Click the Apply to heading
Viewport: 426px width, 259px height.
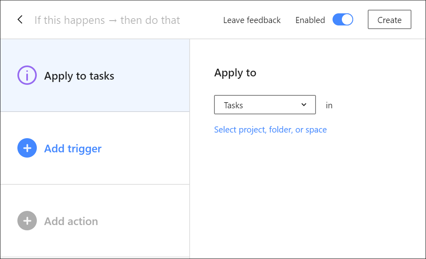point(235,73)
